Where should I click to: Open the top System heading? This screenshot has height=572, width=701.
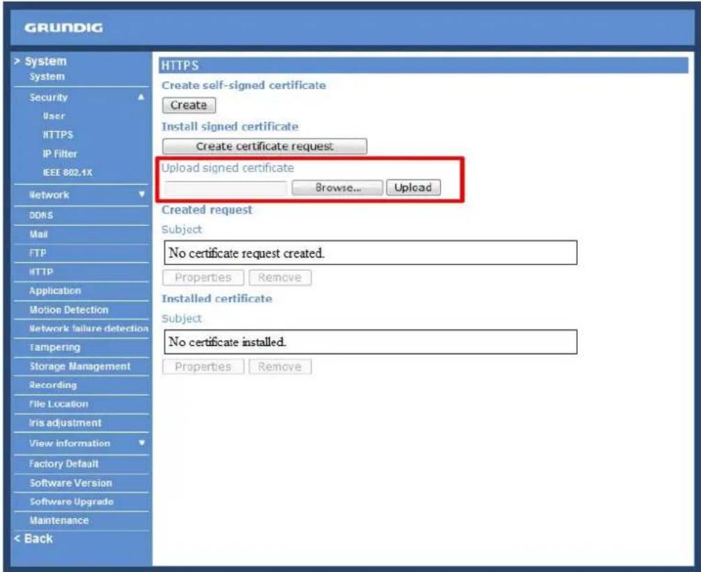tap(45, 61)
